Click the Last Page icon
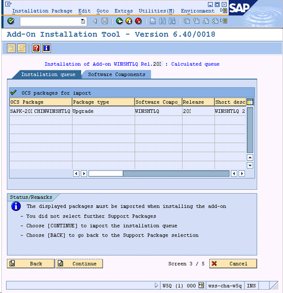This screenshot has width=283, height=293. (215, 21)
